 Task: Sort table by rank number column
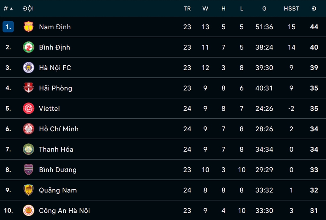tap(8, 8)
